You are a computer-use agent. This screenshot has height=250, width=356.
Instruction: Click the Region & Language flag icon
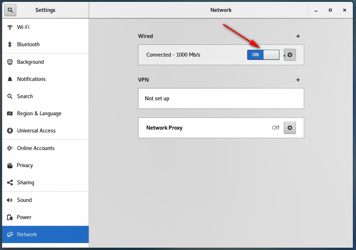10,114
